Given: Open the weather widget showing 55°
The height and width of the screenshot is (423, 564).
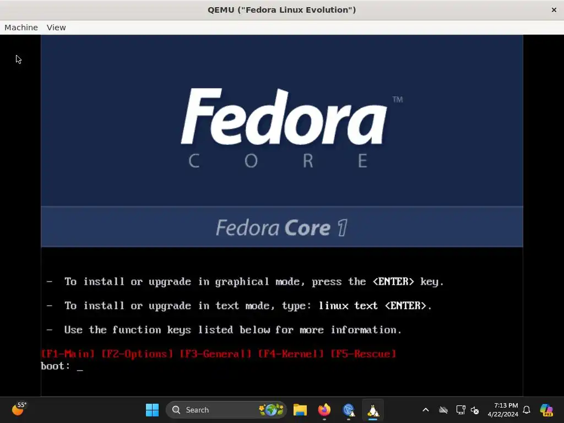Looking at the screenshot, I should click(19, 409).
